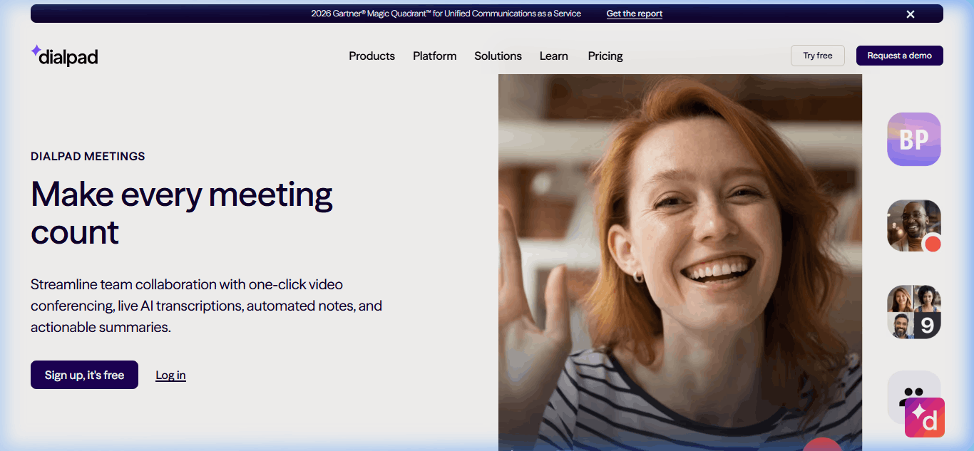Go to the Pricing page
This screenshot has width=974, height=451.
click(605, 56)
